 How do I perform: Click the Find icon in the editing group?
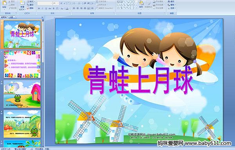pos(171,2)
